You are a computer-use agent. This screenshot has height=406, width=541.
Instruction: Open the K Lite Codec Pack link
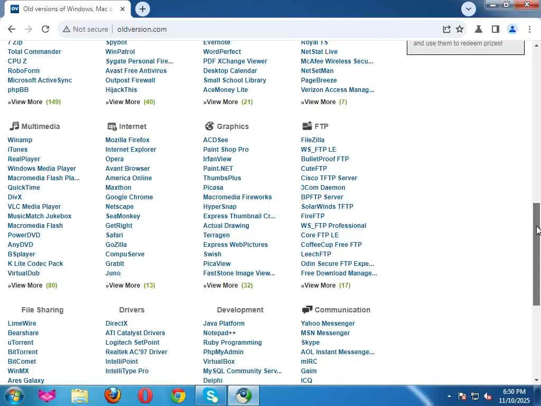(35, 264)
